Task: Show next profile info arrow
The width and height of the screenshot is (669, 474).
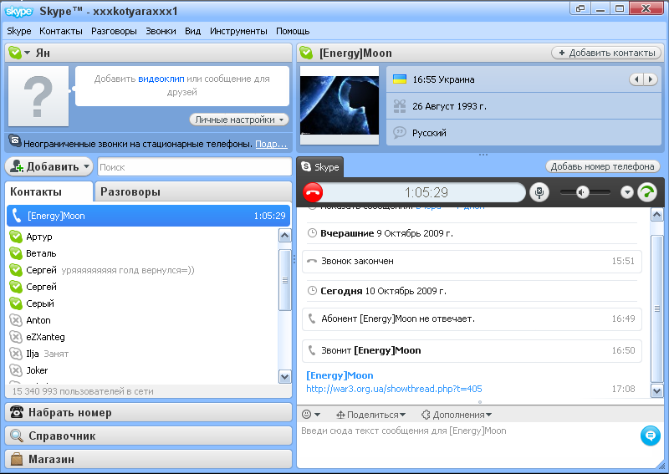Action: (651, 79)
